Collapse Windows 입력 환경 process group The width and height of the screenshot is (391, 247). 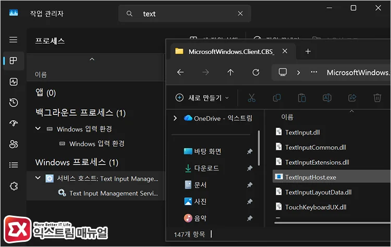38,128
